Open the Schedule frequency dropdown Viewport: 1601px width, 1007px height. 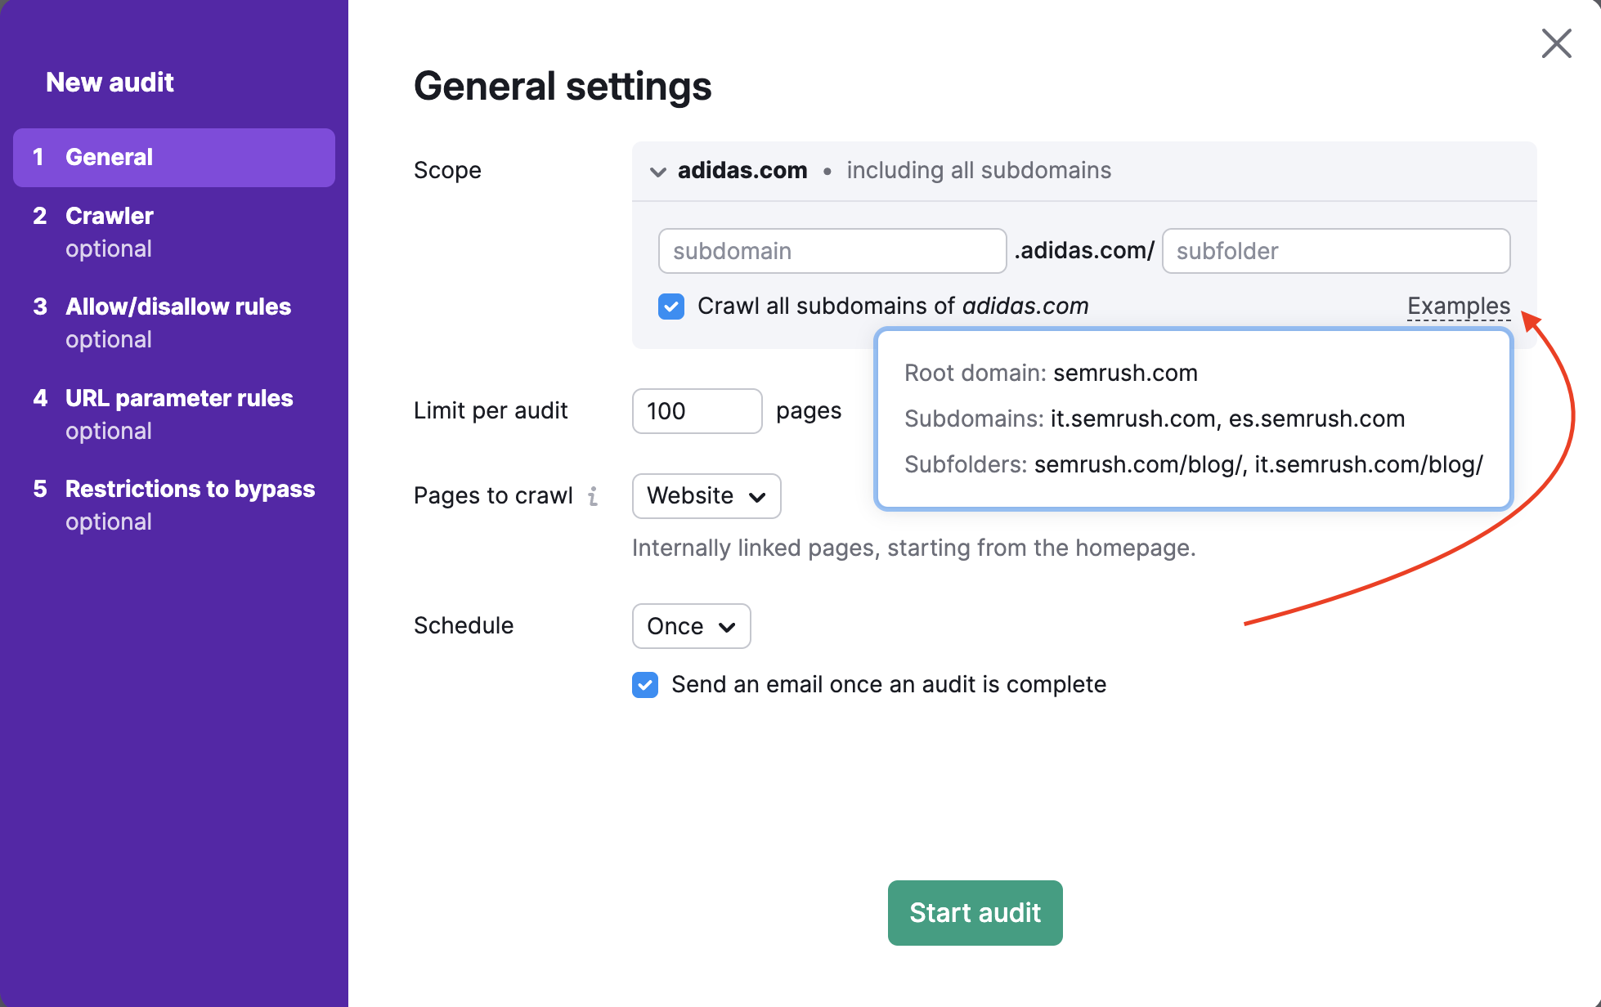click(691, 626)
